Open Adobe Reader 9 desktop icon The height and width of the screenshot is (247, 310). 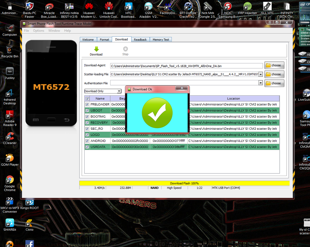10,119
